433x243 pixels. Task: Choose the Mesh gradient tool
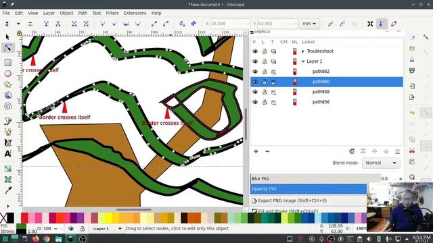click(7, 180)
